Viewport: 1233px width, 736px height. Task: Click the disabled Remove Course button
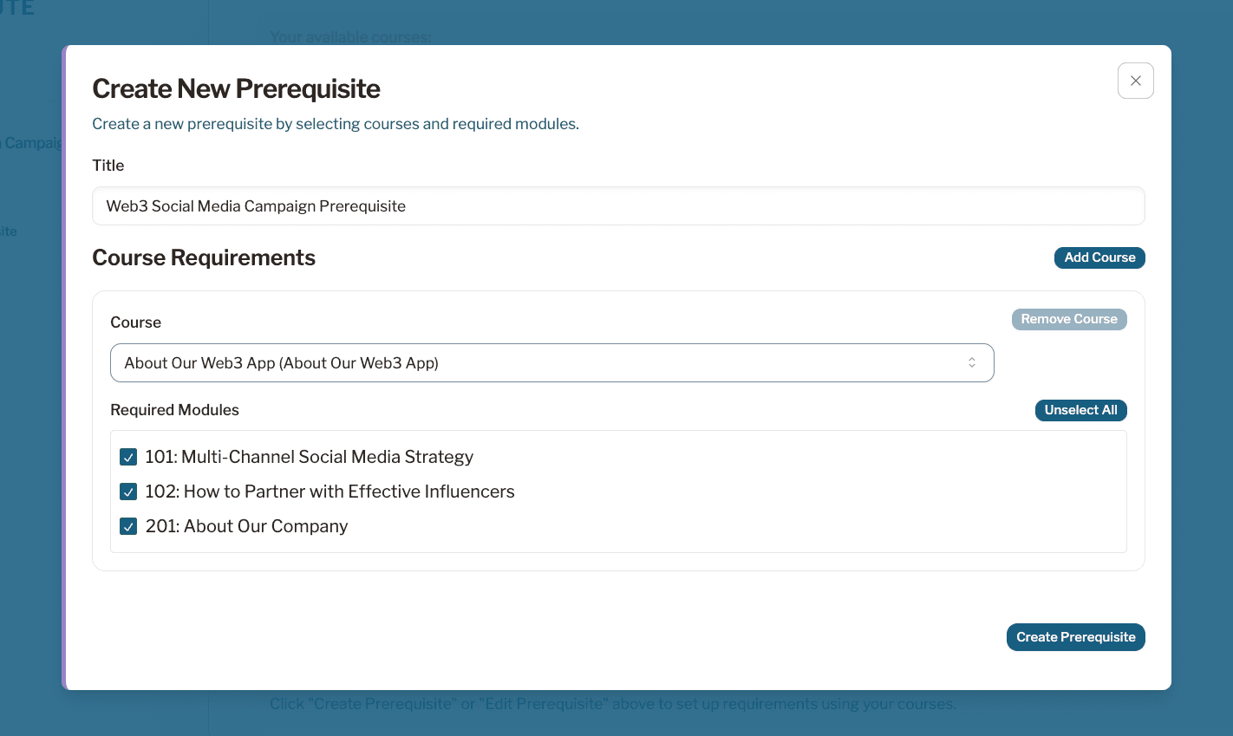[x=1069, y=319]
